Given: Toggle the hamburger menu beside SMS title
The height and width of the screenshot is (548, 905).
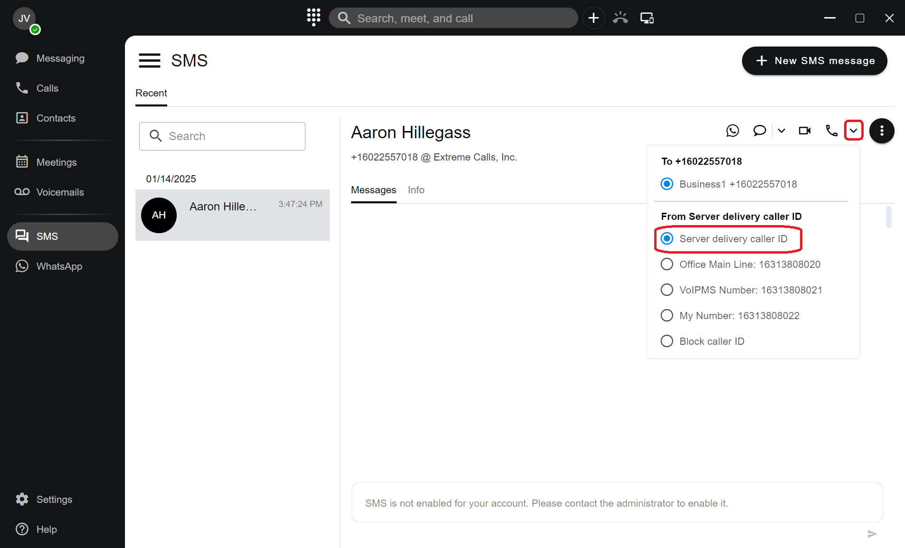Looking at the screenshot, I should (149, 61).
